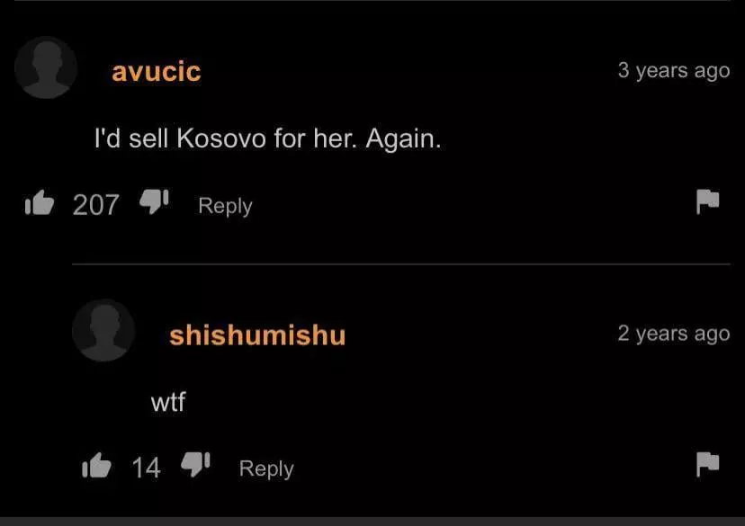Select the '2 years ago' timestamp
Image resolution: width=745 pixels, height=526 pixels.
[x=674, y=334]
